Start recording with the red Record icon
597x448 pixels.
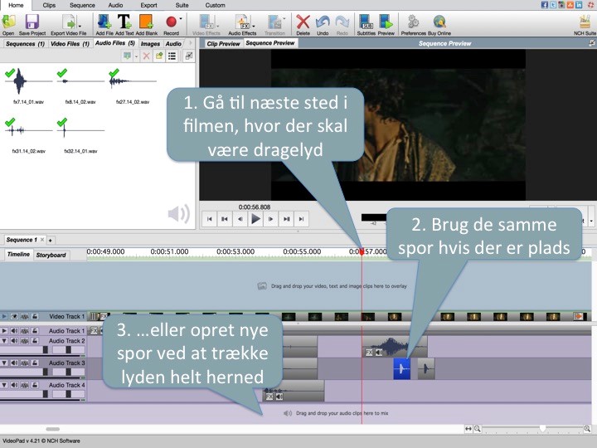coord(171,22)
